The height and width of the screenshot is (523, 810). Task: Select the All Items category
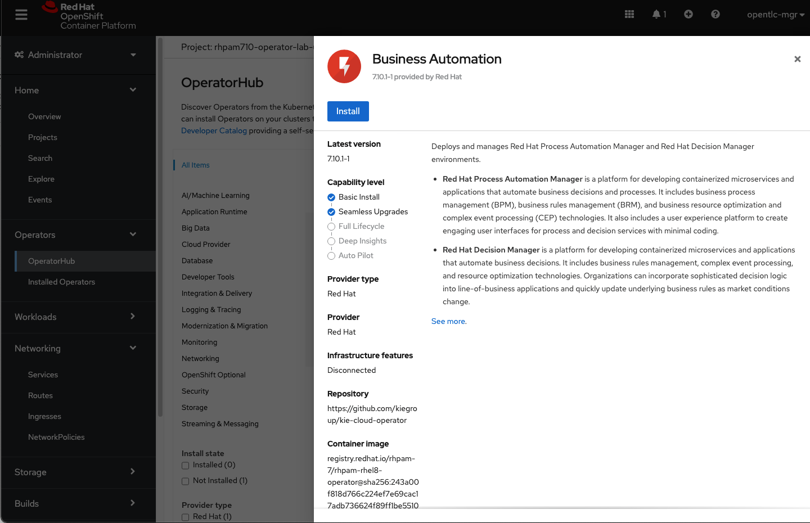pos(195,165)
